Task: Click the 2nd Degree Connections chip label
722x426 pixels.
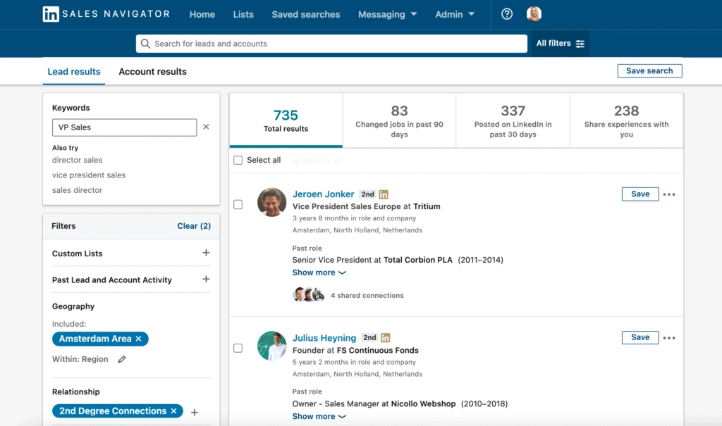Action: pos(113,411)
